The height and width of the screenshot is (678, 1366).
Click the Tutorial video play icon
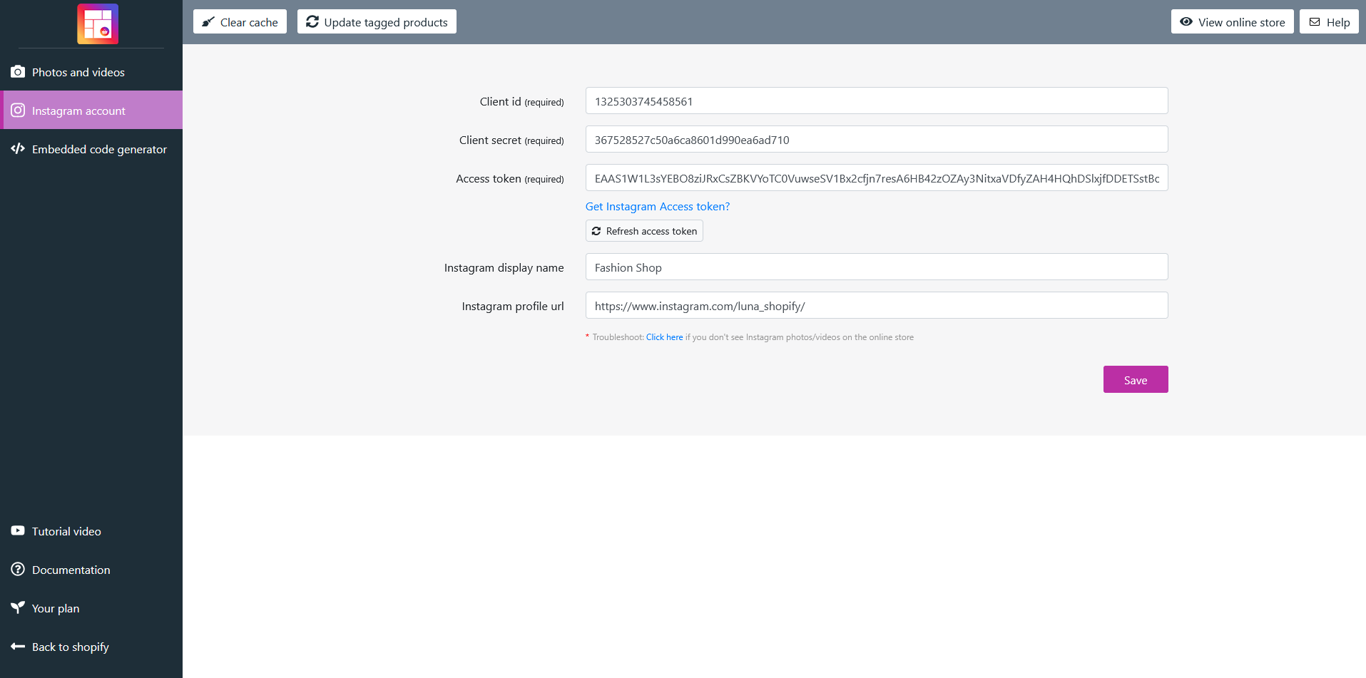(x=18, y=531)
